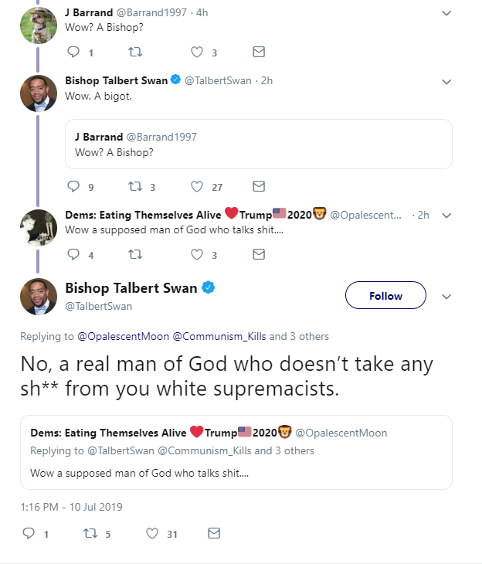This screenshot has width=482, height=564.
Task: Show the "and 3 others" reply recipients
Action: 299,336
